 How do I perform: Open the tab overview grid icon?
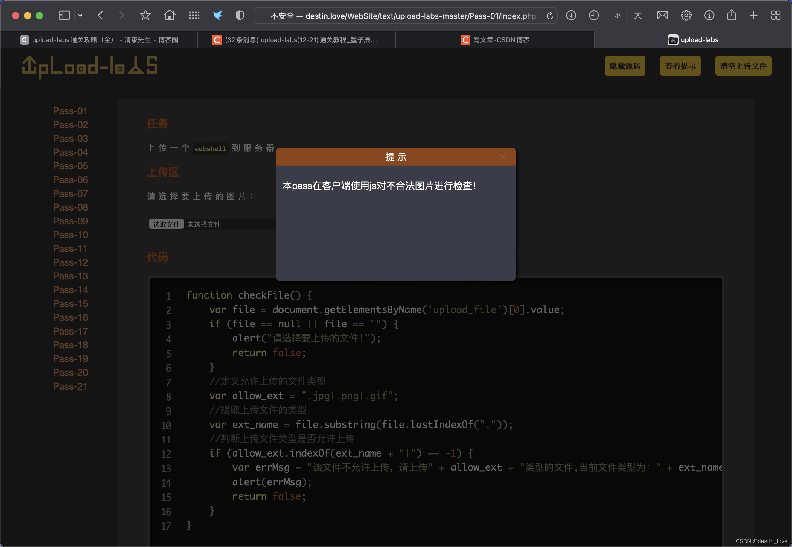click(x=776, y=16)
